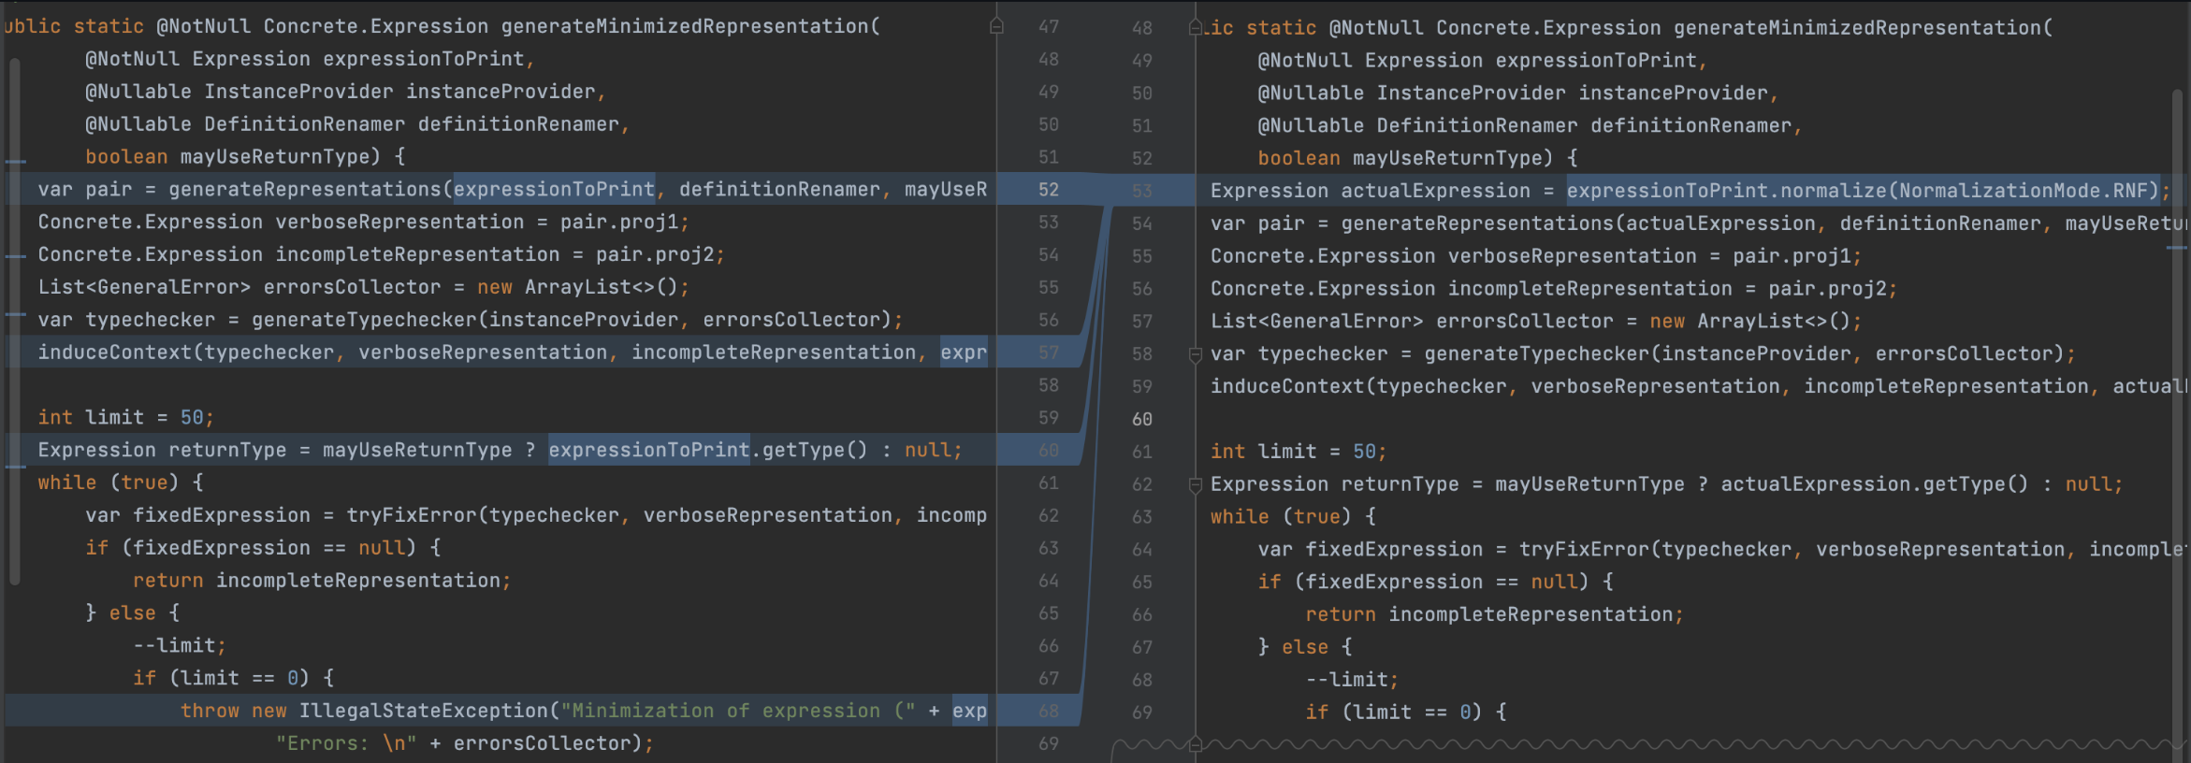Click 'var pair' line in right pane
The width and height of the screenshot is (2191, 763).
tap(1698, 223)
